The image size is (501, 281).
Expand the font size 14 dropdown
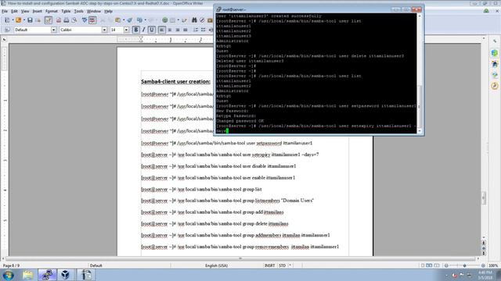coord(126,30)
